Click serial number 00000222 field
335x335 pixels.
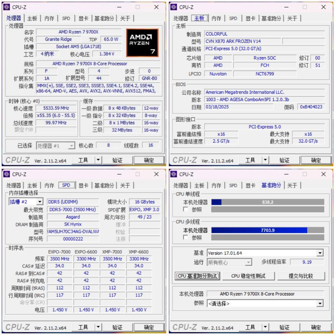73,239
